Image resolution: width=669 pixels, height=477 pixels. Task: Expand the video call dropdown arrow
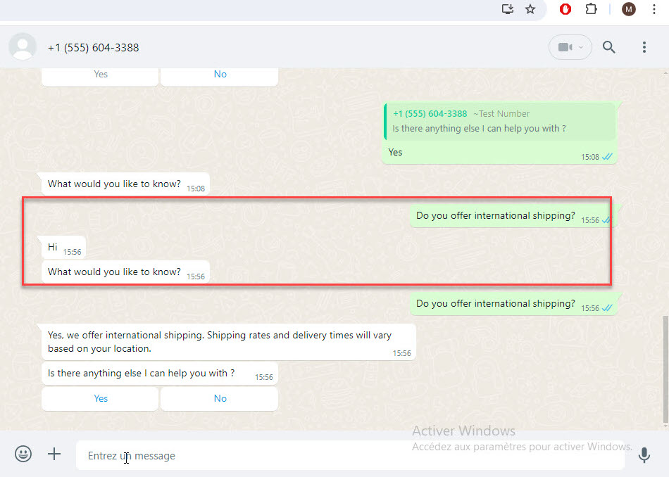[x=581, y=47]
